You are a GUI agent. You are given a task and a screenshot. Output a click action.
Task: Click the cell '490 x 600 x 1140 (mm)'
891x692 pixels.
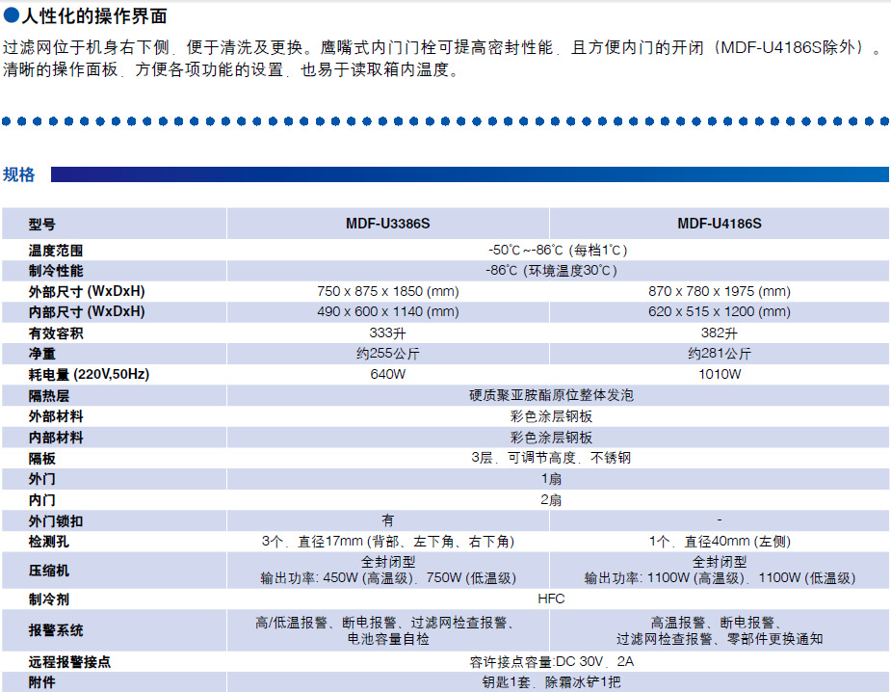(x=388, y=311)
